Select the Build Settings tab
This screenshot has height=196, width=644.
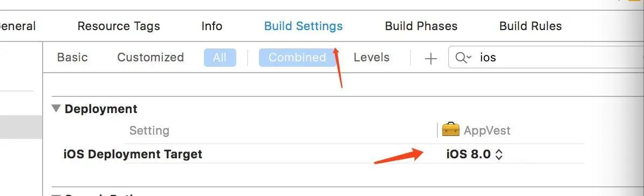tap(303, 26)
